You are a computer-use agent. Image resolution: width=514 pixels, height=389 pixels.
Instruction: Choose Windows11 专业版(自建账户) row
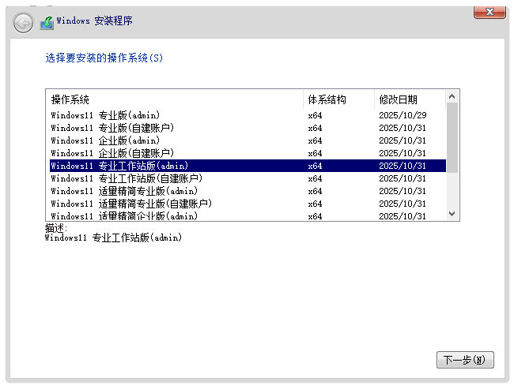tap(112, 128)
